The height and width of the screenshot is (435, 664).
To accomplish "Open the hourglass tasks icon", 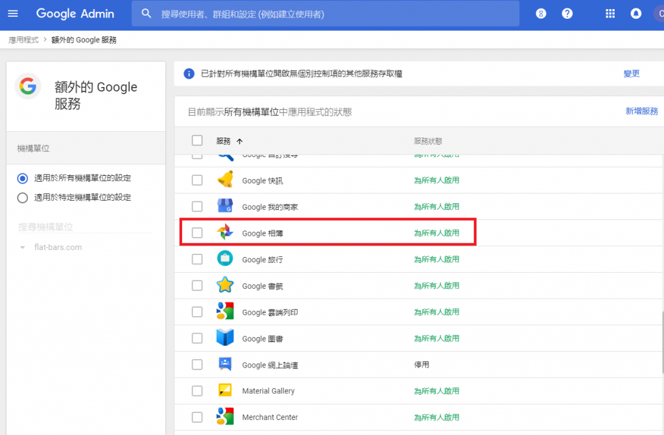I will (x=541, y=14).
